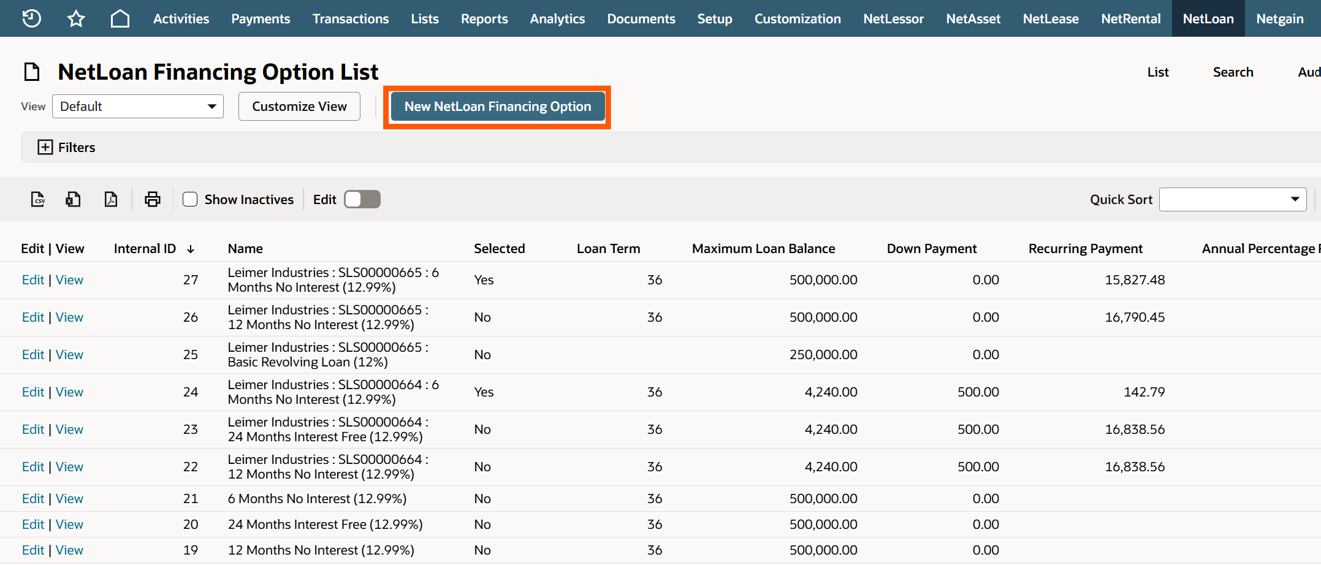
Task: Enable the Show Inactives checkbox
Action: (190, 199)
